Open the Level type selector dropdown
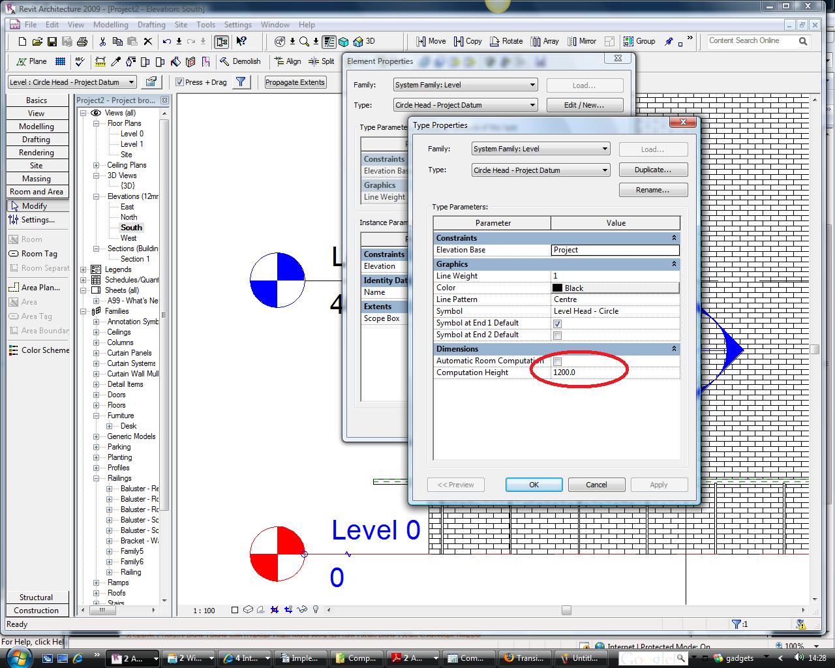The width and height of the screenshot is (835, 668). (131, 82)
